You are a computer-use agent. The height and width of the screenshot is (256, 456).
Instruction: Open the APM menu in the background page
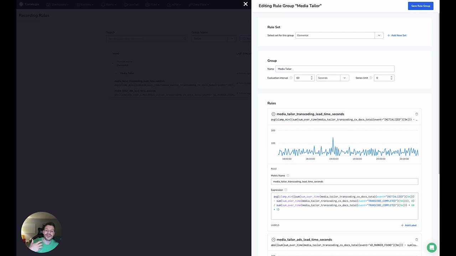[x=174, y=5]
